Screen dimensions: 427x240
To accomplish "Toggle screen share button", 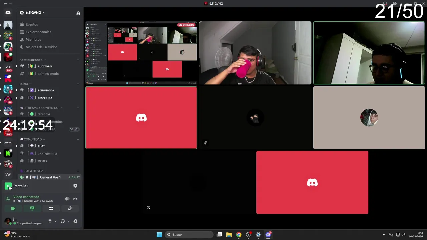I will 32,208.
